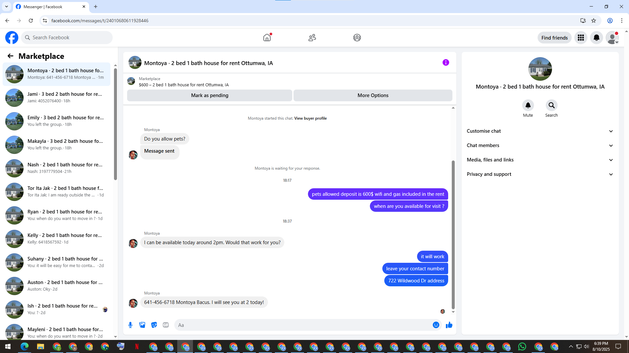This screenshot has width=629, height=353.
Task: Open Facebook notifications bell
Action: (x=596, y=38)
